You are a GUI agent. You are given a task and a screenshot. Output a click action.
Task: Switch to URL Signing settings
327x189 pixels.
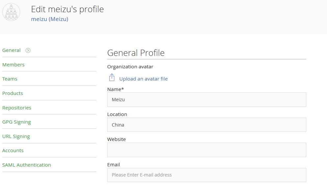pos(16,136)
